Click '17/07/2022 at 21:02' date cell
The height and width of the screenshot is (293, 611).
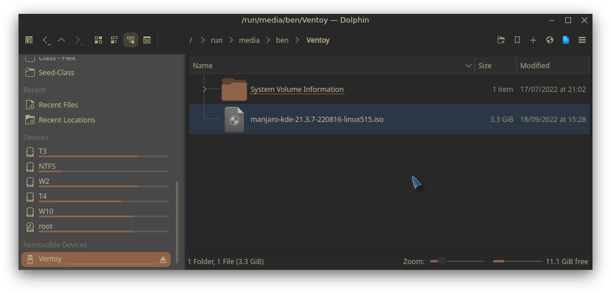(553, 90)
